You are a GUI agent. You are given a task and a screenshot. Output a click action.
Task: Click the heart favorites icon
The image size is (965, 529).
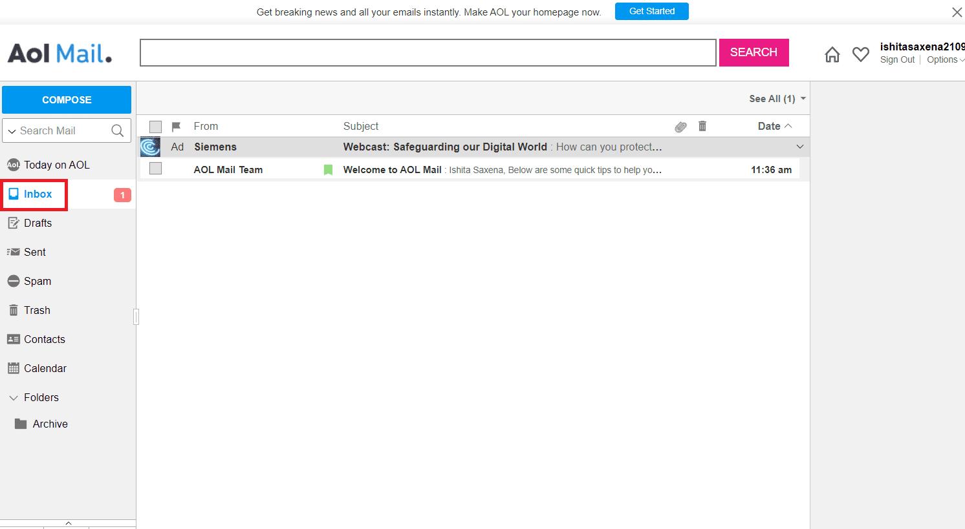[x=861, y=54]
